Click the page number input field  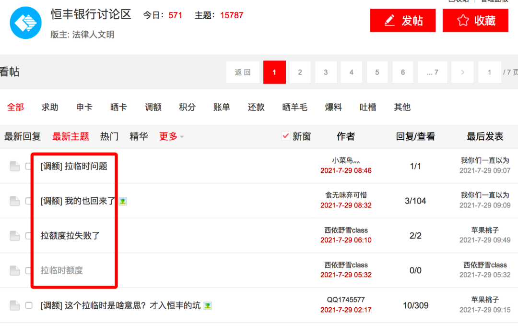click(x=490, y=72)
